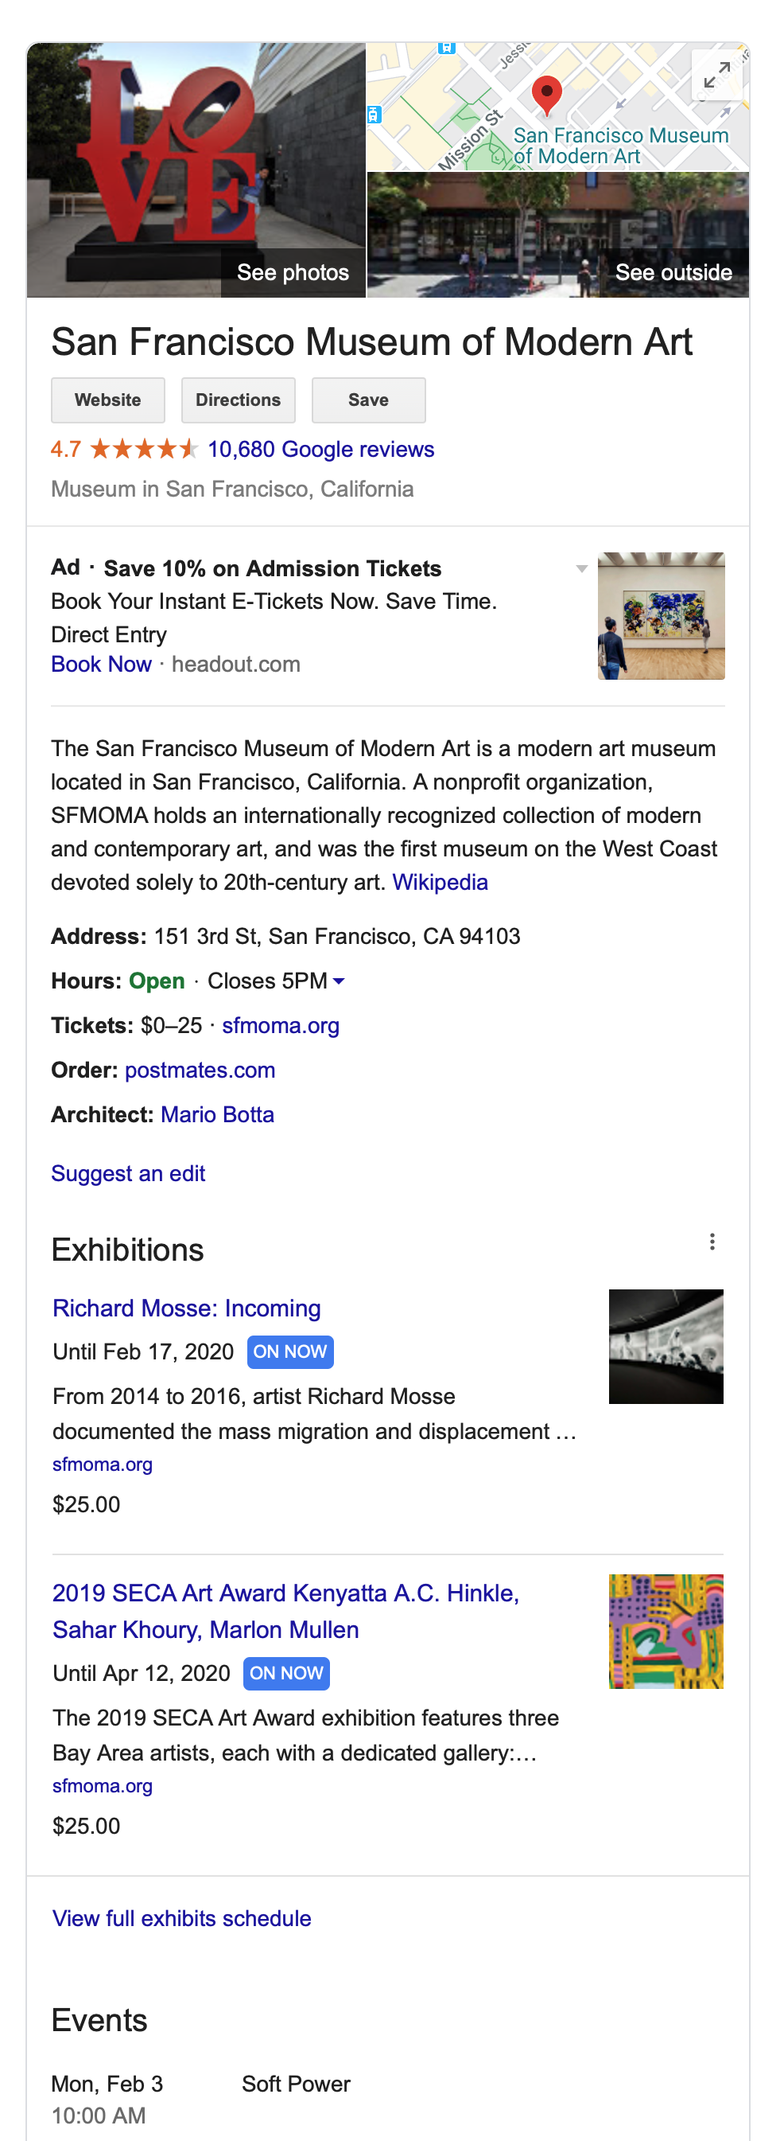
Task: Open See photos of the museum
Action: pos(293,273)
